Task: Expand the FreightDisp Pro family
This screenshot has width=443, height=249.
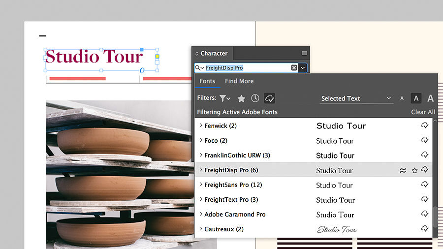Action: (201, 170)
